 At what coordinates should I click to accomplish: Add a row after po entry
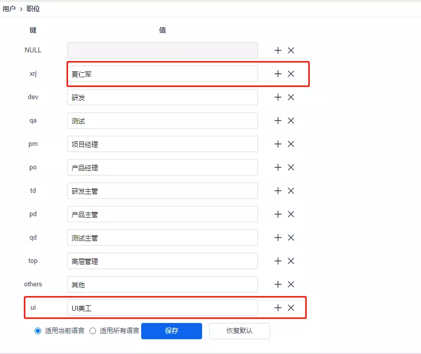tap(278, 167)
